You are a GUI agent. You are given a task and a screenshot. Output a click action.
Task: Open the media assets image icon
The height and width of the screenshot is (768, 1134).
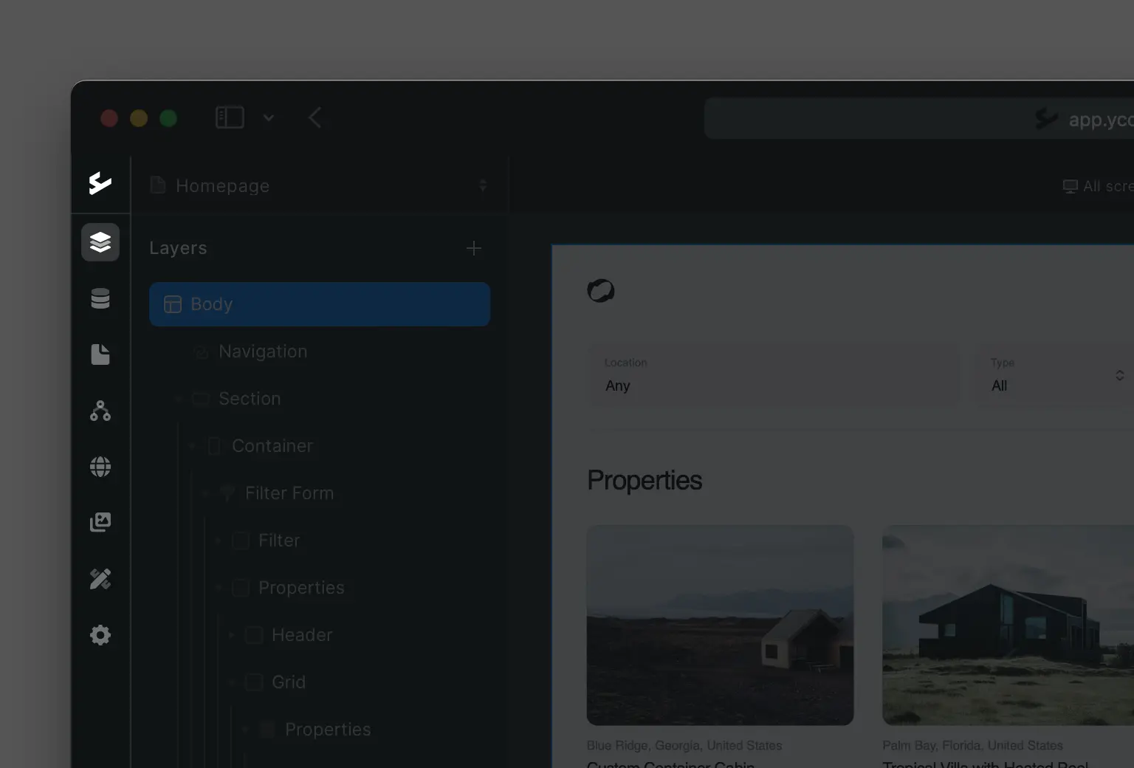[x=100, y=522]
